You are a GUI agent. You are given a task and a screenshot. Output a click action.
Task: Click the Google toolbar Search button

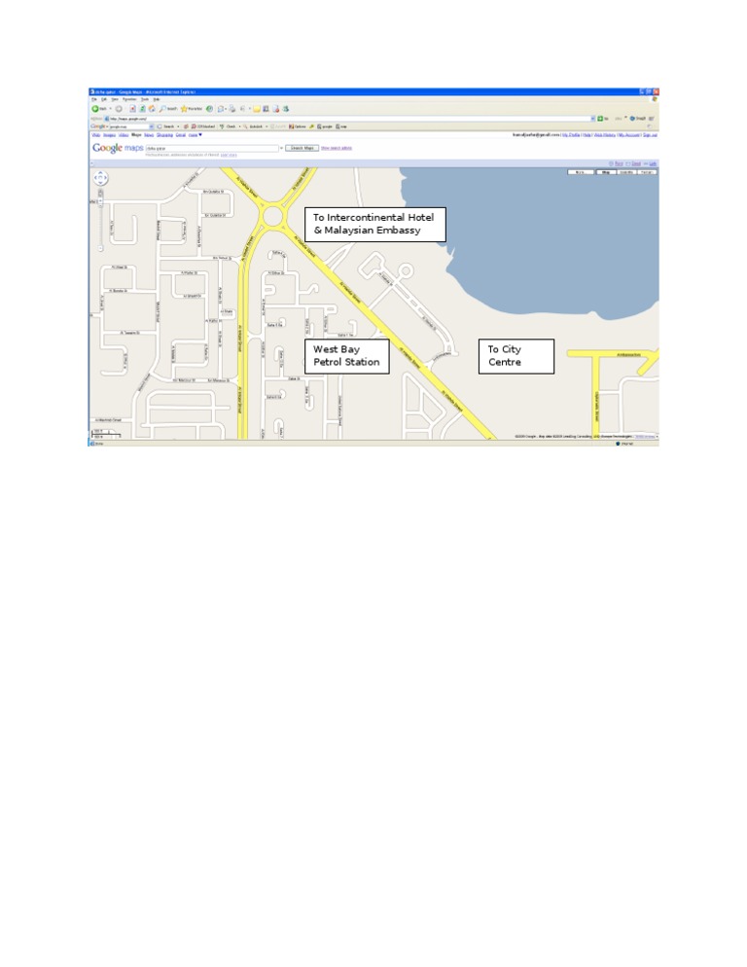[166, 126]
